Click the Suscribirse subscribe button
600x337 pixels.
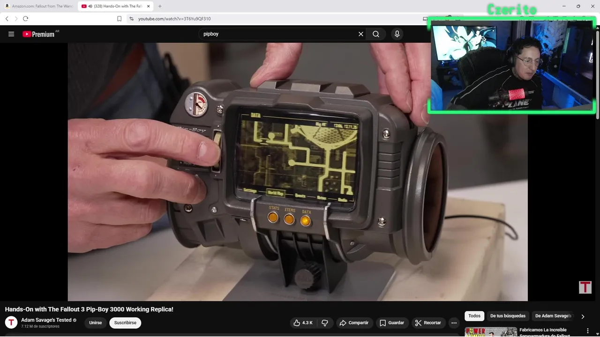tap(125, 323)
